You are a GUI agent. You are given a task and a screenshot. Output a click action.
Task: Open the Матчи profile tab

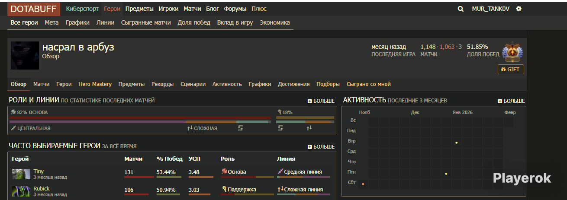coord(41,84)
